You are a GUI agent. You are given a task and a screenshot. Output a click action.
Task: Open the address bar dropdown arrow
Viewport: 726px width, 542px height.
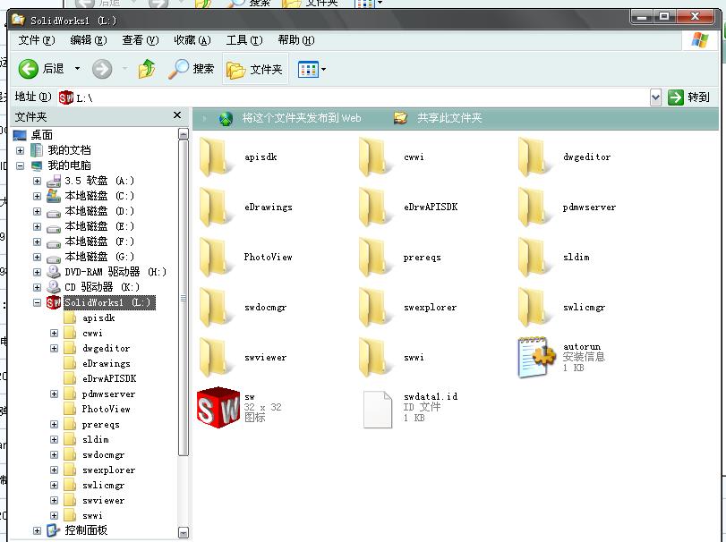(655, 97)
